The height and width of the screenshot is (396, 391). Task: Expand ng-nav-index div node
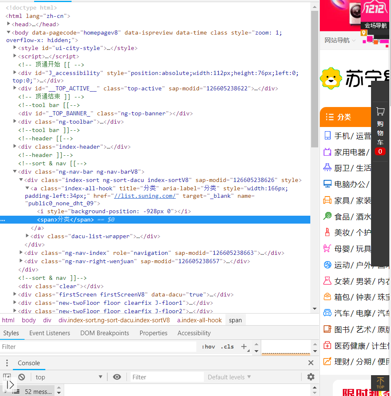click(21, 252)
